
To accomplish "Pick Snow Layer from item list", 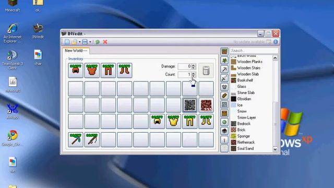I will (252, 118).
